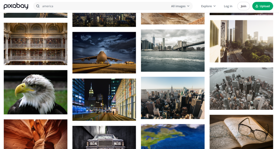
Task: Open the overhead Manhattan island aerial photo
Action: (x=241, y=89)
